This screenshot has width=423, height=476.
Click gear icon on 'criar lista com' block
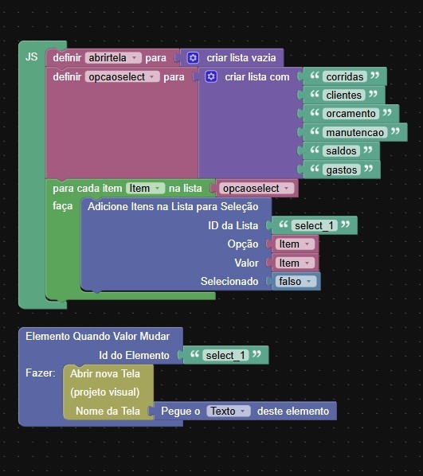click(x=211, y=76)
